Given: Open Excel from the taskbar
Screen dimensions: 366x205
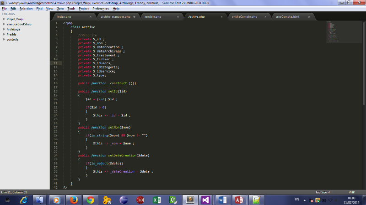Looking at the screenshot, I should click(x=156, y=200).
